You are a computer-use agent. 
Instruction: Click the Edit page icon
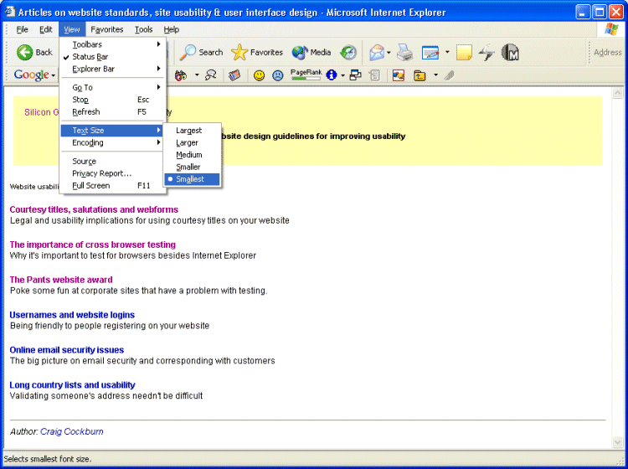tap(430, 53)
